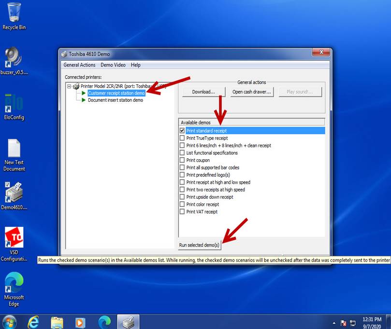Click the Run selected demo(s) button
The image size is (391, 329).
pos(199,245)
